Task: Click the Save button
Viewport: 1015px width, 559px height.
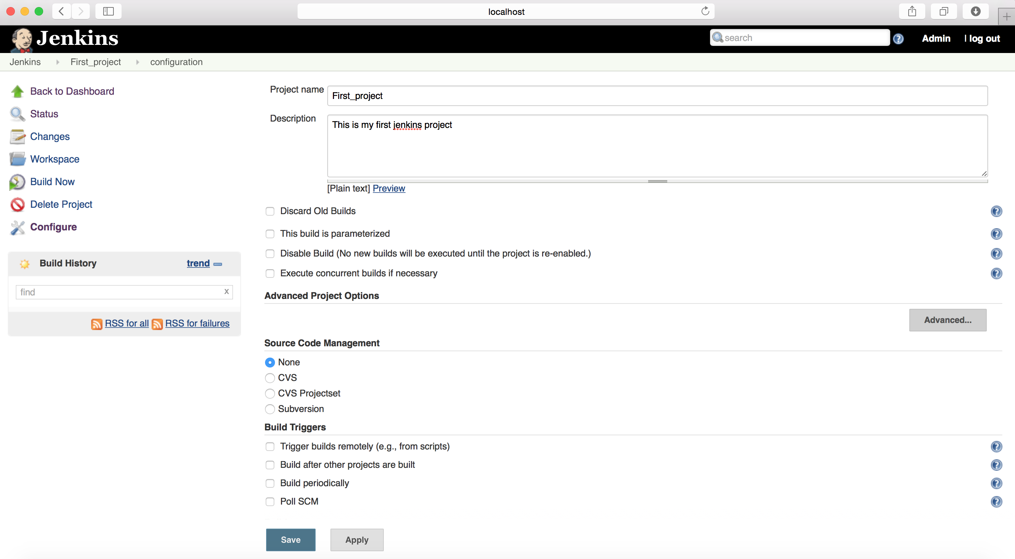Action: coord(291,540)
